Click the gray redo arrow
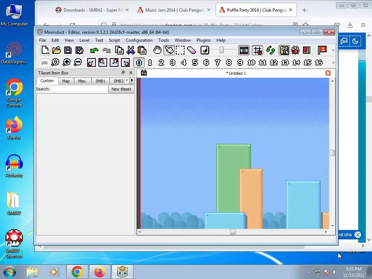The height and width of the screenshot is (279, 372). (106, 50)
